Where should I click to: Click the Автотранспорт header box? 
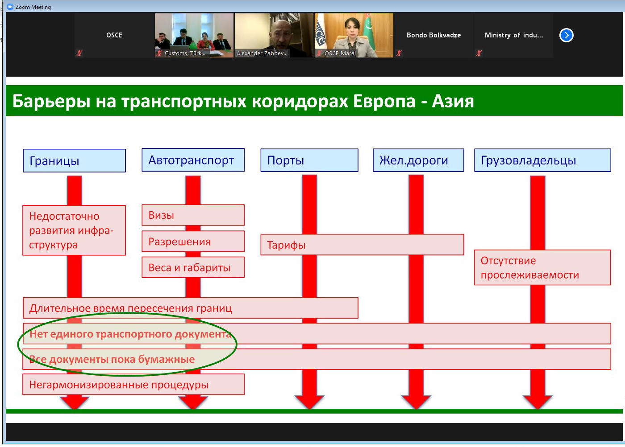(x=193, y=160)
